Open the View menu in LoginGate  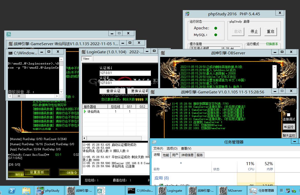[86, 59]
